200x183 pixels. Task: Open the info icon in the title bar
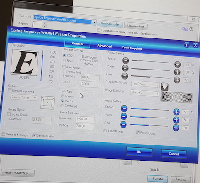coord(187,44)
